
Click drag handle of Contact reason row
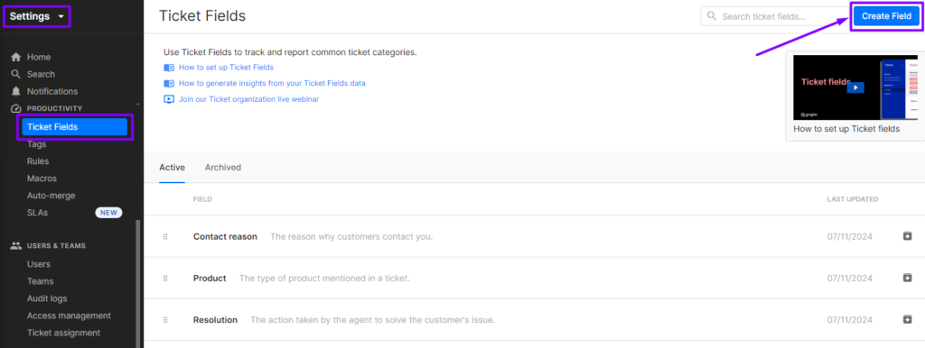pyautogui.click(x=166, y=236)
